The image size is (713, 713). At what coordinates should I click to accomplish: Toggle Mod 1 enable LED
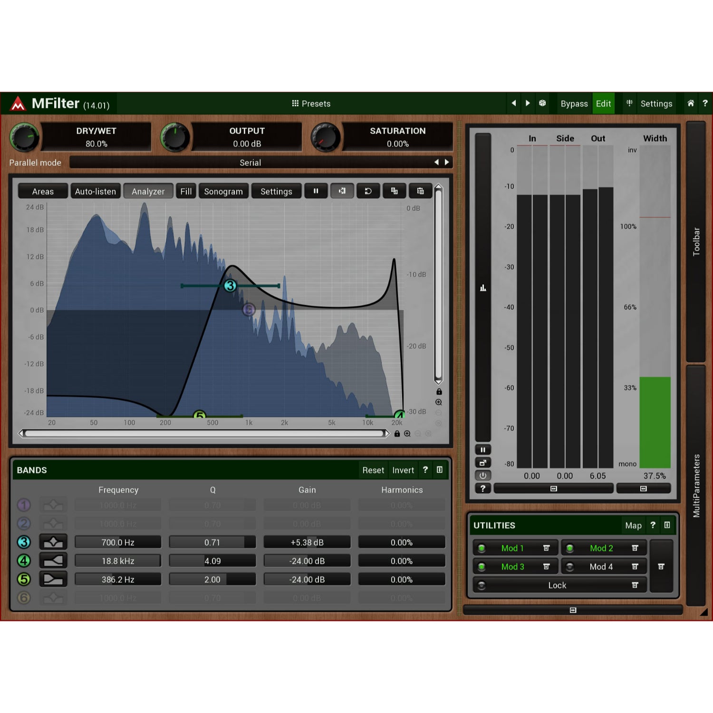[482, 548]
